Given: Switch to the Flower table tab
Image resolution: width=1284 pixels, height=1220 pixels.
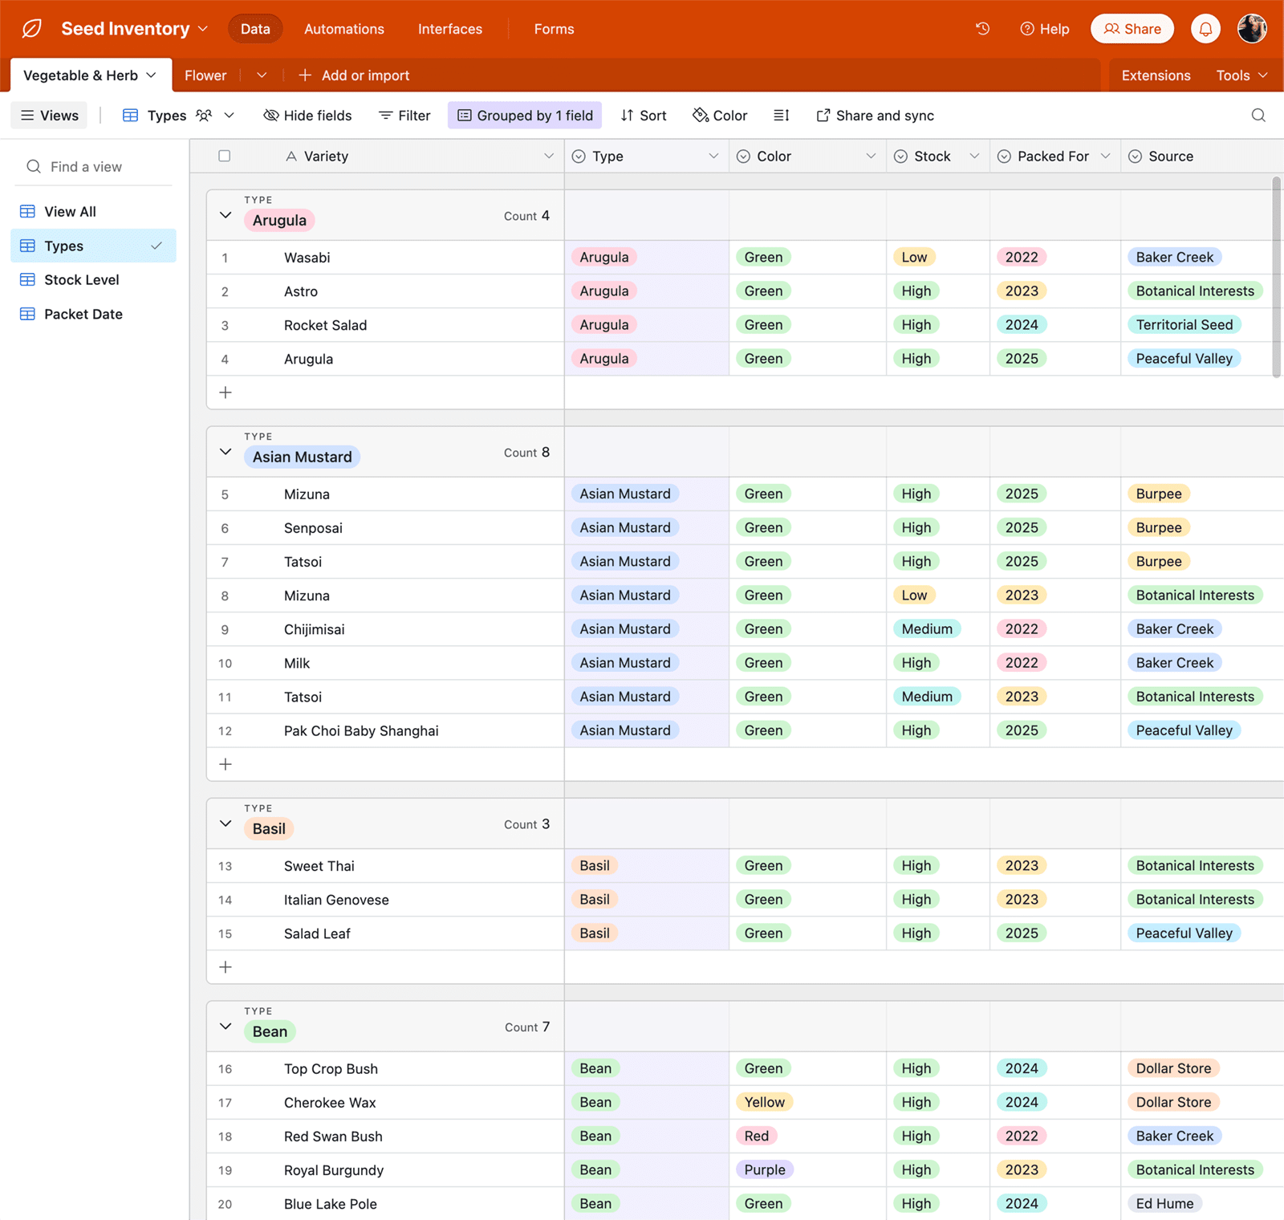Looking at the screenshot, I should point(205,75).
